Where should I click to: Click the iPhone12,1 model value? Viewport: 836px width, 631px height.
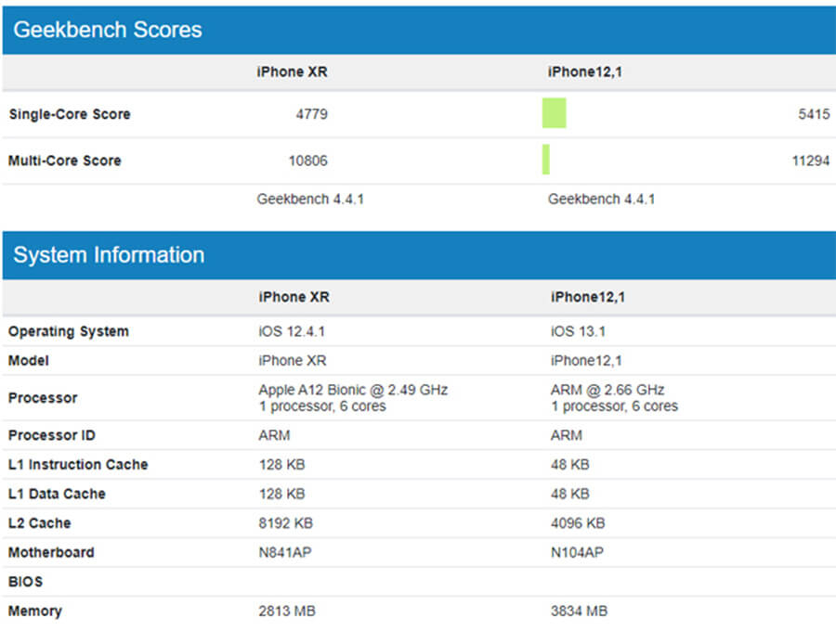(586, 360)
